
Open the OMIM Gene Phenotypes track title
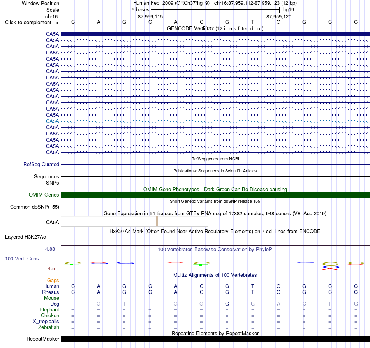215,189
